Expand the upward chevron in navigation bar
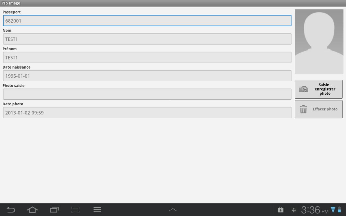346x216 pixels. 173,210
